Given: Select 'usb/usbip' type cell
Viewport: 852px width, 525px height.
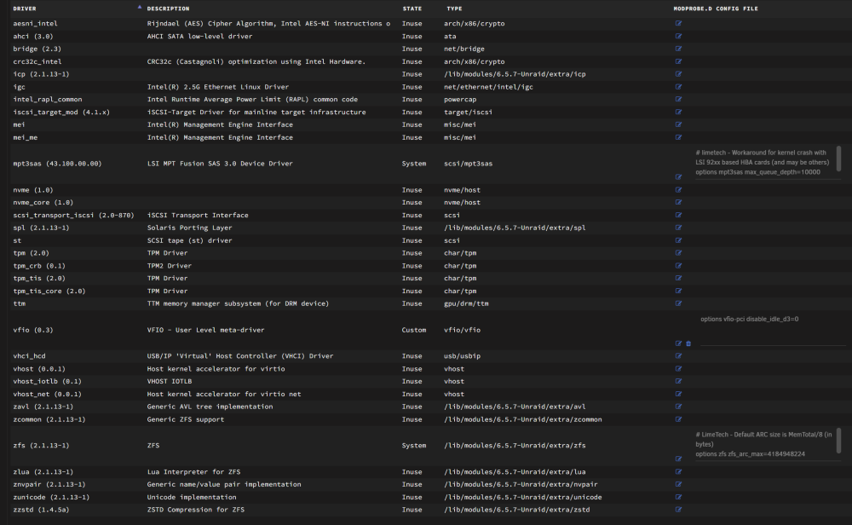Looking at the screenshot, I should coord(461,356).
